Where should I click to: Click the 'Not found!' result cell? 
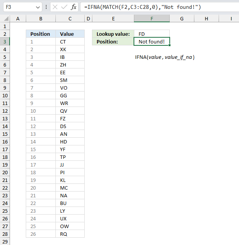click(152, 42)
